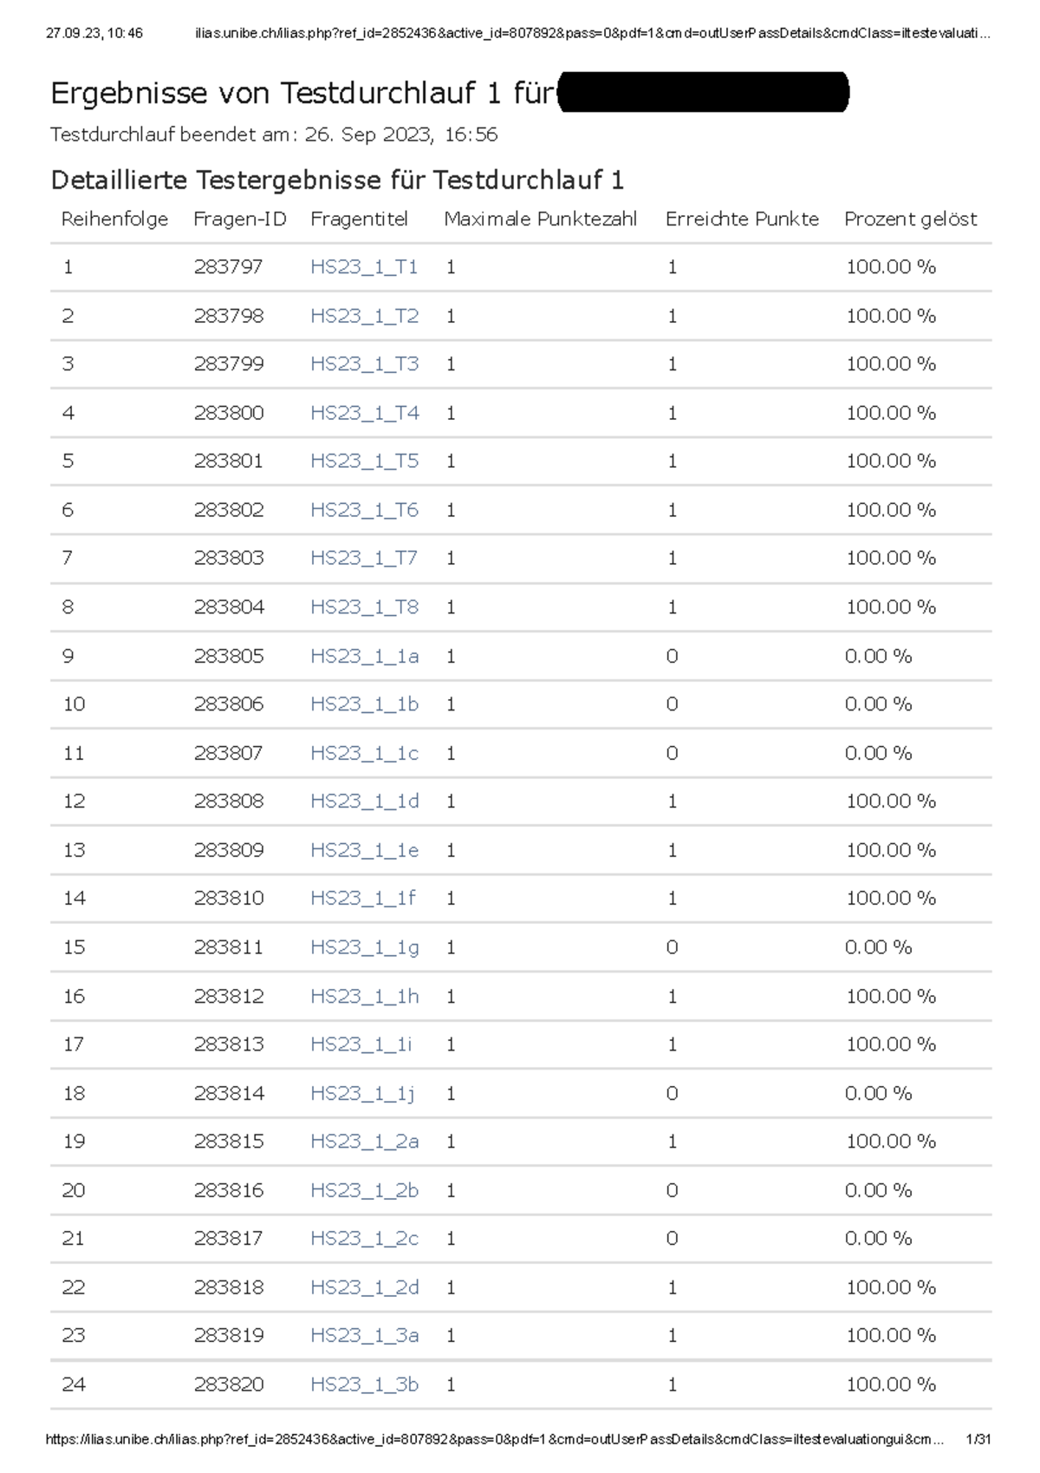
Task: Open question HS23_1_1j
Action: point(362,1093)
